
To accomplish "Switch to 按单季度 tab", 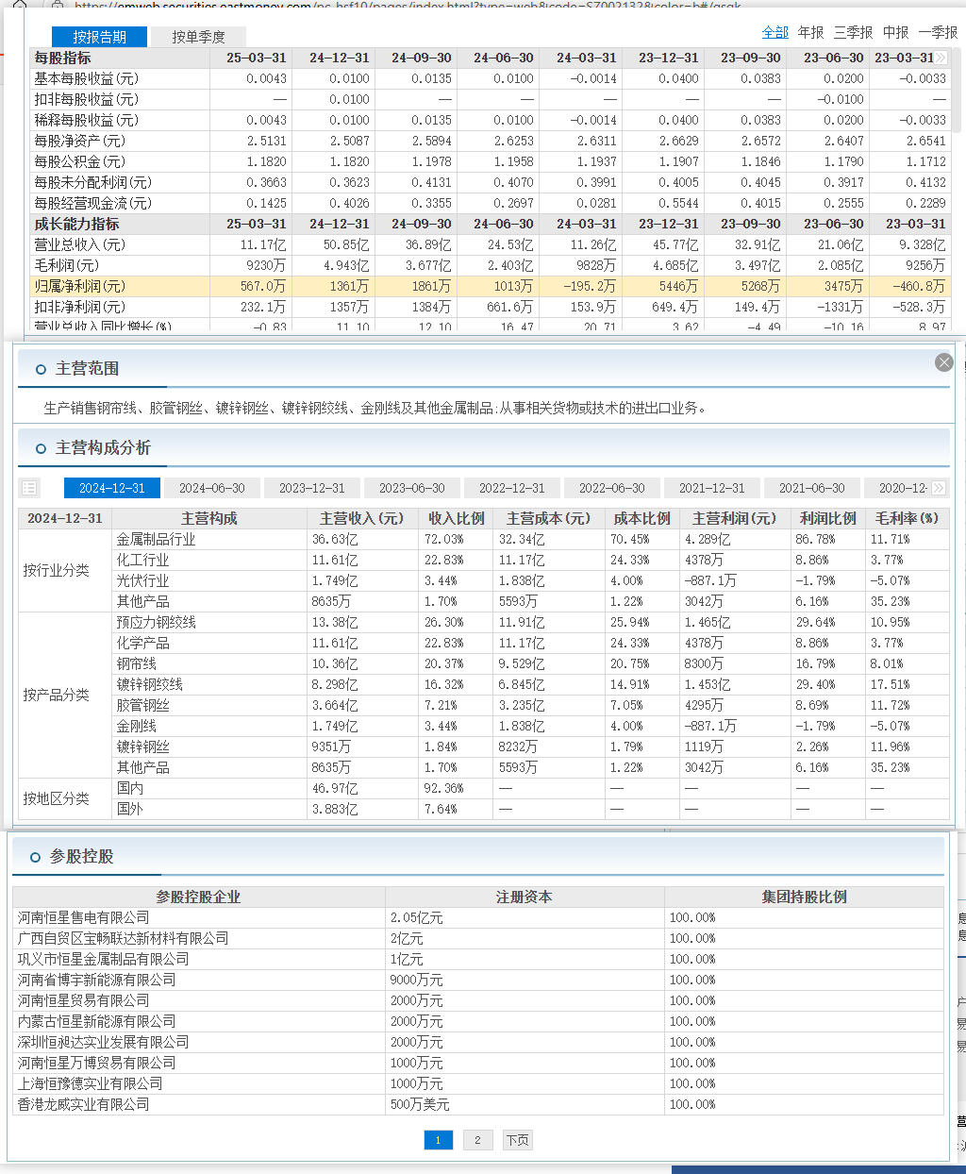I will click(198, 37).
